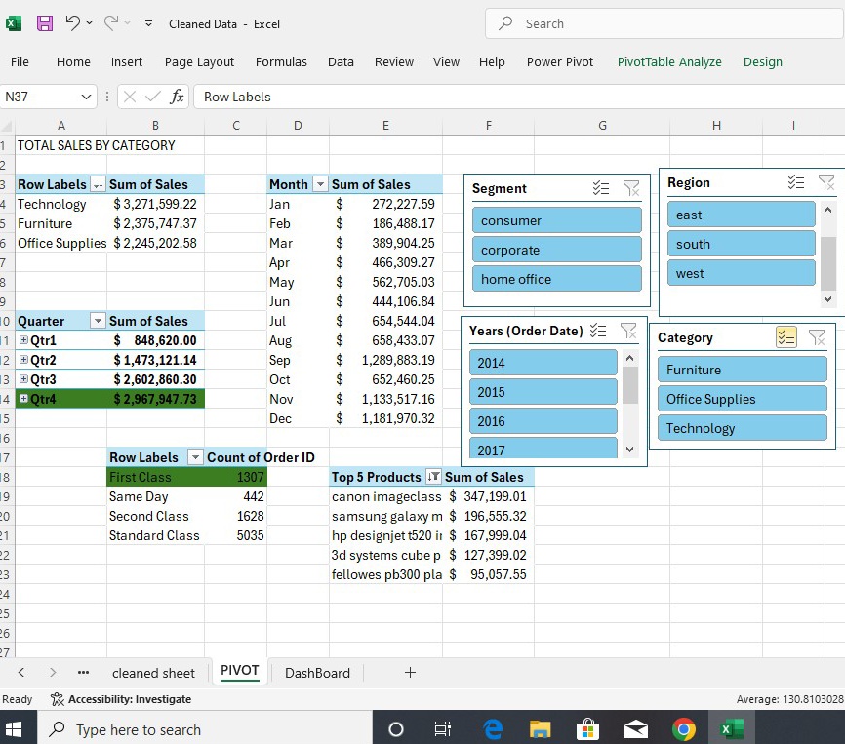Open the Design tab
Screen dimensions: 845x744
click(x=762, y=61)
